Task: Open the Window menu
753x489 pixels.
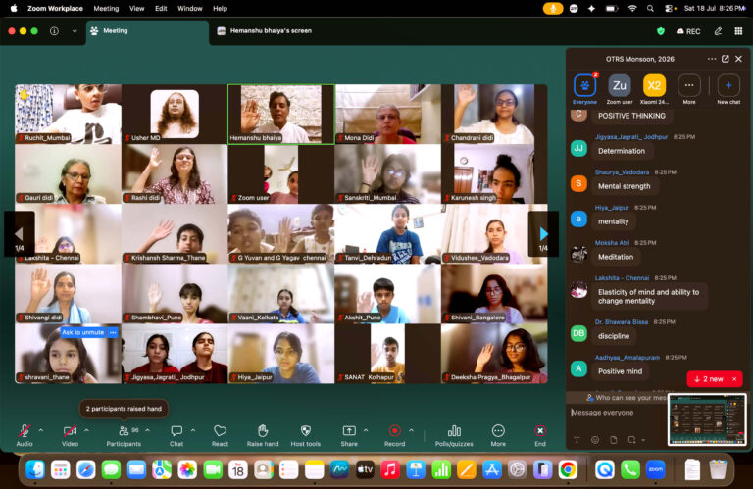Action: point(189,8)
